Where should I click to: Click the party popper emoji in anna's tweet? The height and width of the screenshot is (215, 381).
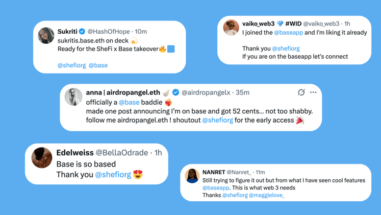pyautogui.click(x=300, y=120)
